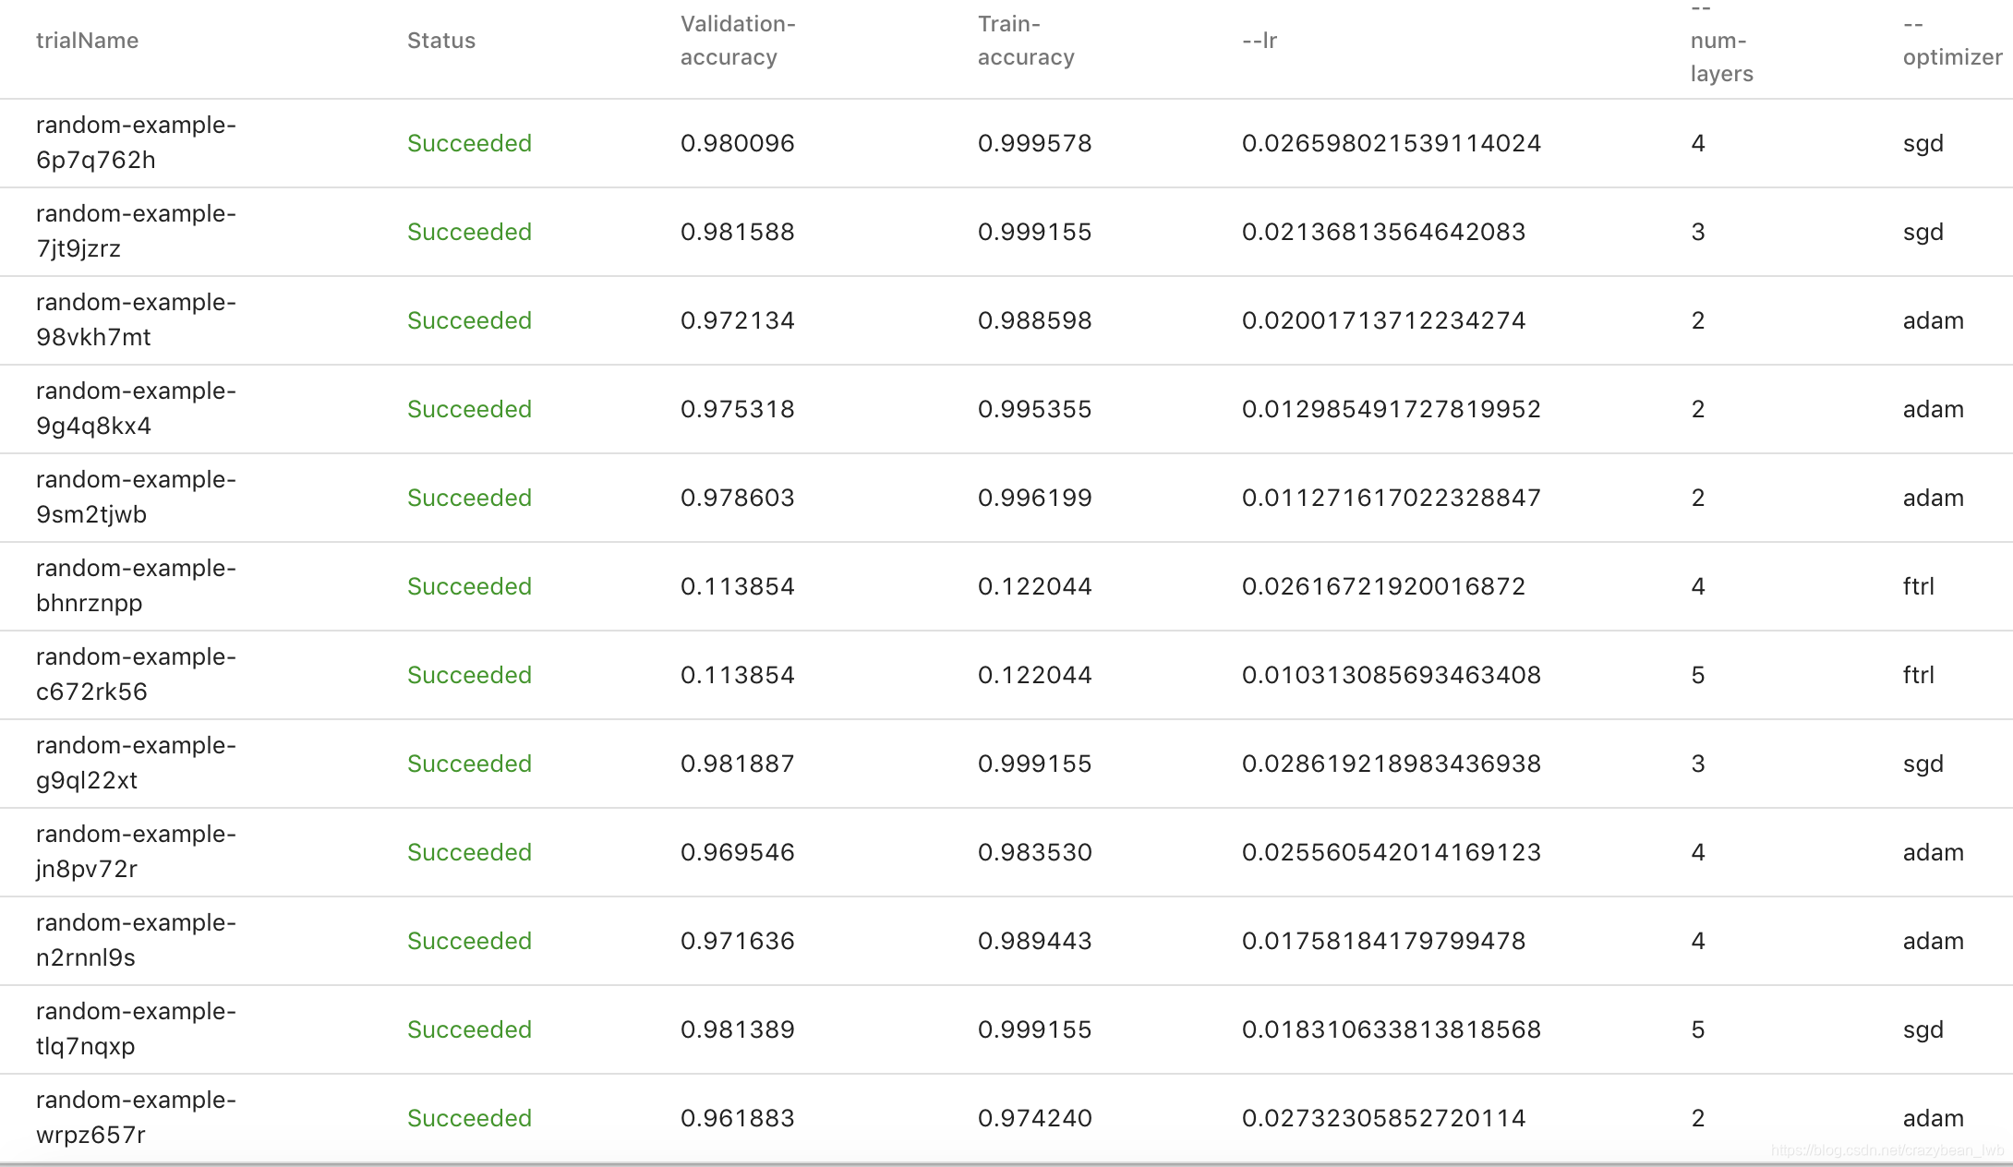Select trial random-example-jn8pv72r
This screenshot has width=2013, height=1167.
point(136,851)
